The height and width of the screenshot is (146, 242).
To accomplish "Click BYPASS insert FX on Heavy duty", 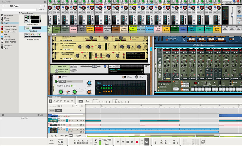I will tap(74, 70).
